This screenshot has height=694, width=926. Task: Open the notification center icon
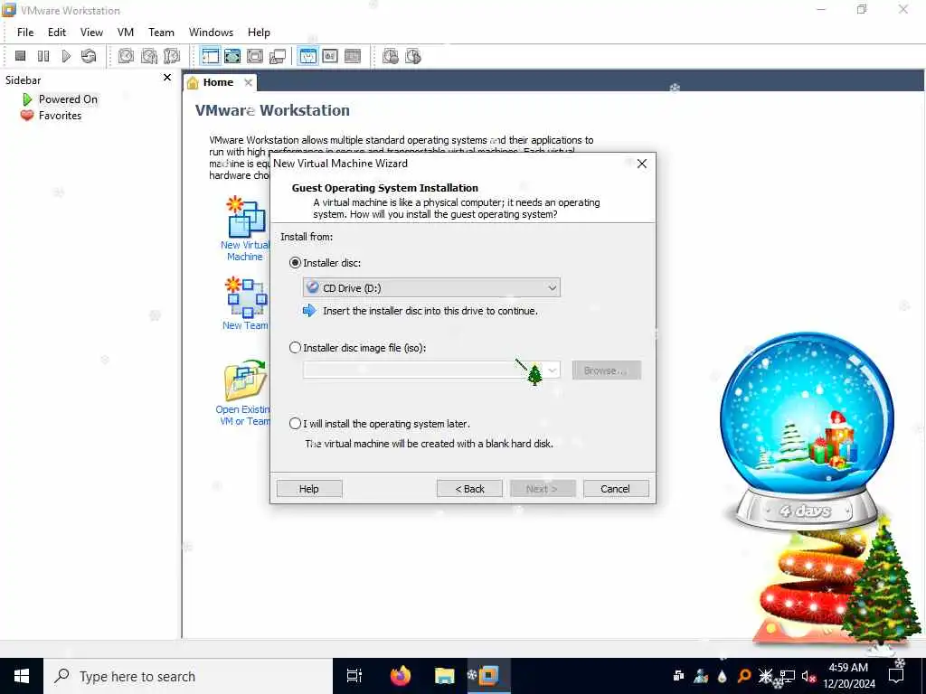coord(896,676)
